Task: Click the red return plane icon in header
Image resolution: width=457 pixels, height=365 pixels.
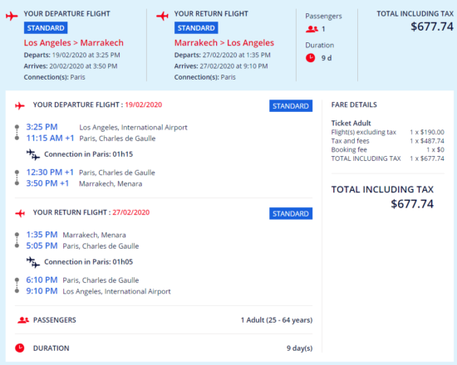Action: [x=162, y=16]
